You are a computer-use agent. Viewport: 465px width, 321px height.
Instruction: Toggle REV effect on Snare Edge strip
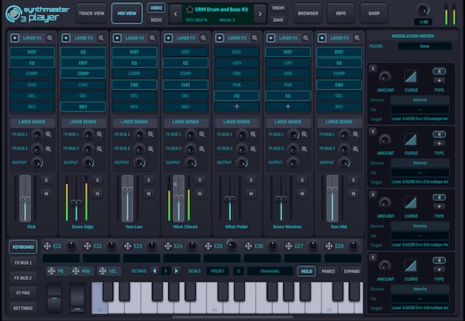click(83, 107)
